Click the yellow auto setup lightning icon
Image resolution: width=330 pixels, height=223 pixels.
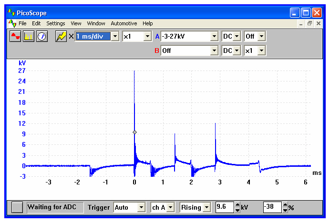coord(61,37)
